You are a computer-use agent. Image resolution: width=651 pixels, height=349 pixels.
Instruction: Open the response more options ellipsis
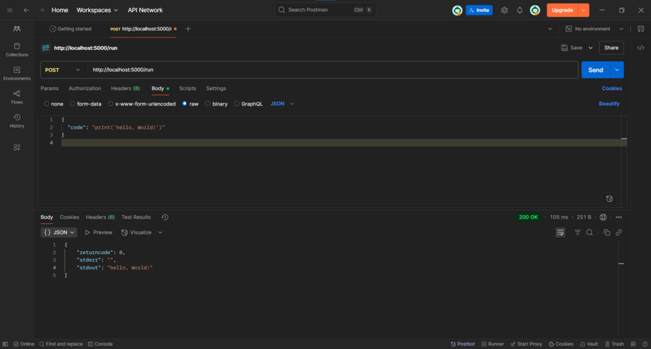619,217
